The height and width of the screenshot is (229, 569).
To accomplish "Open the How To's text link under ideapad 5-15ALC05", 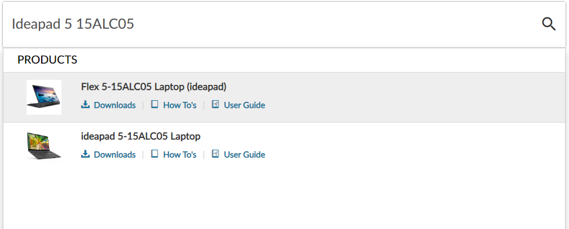I will tap(180, 155).
